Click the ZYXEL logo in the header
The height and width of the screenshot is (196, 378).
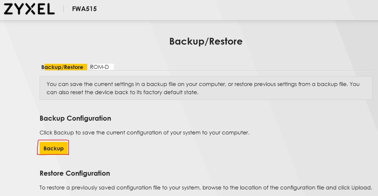(29, 9)
